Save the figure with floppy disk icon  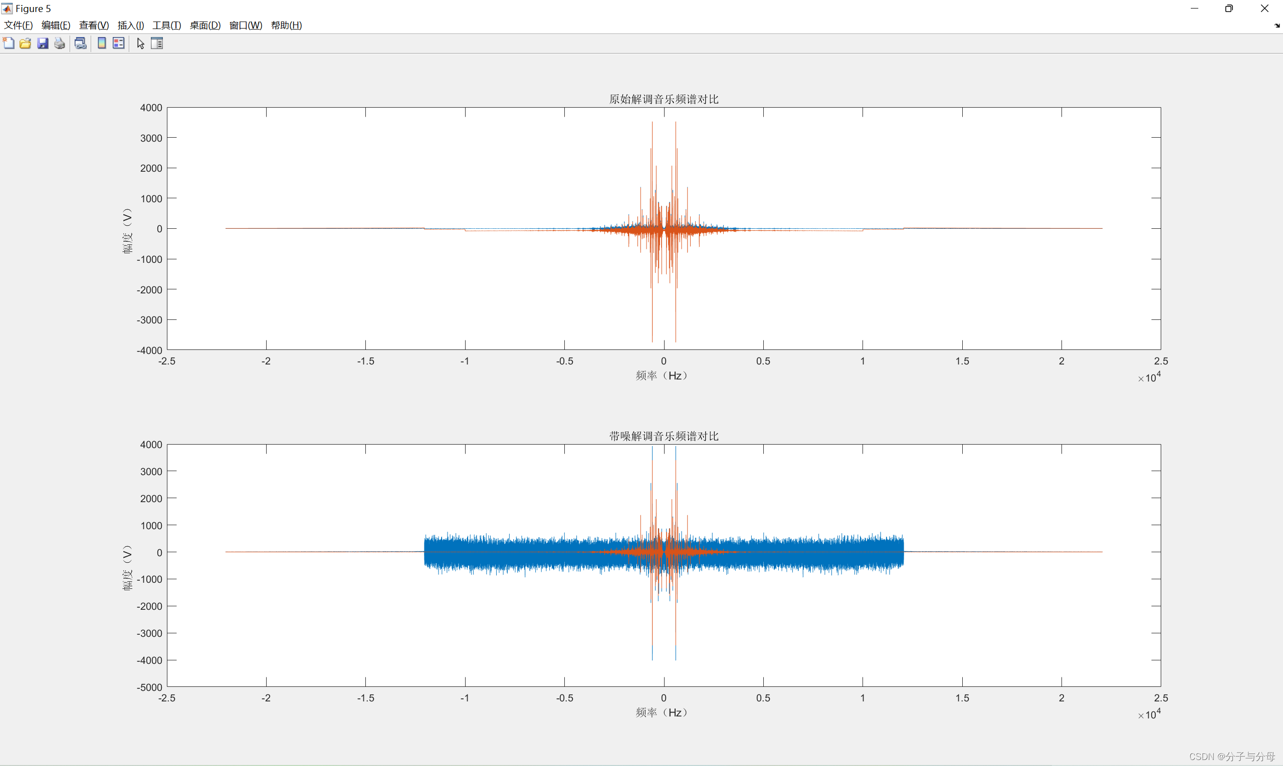43,44
